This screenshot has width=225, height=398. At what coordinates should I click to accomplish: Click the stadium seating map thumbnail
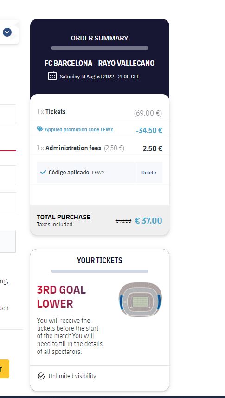click(x=140, y=300)
